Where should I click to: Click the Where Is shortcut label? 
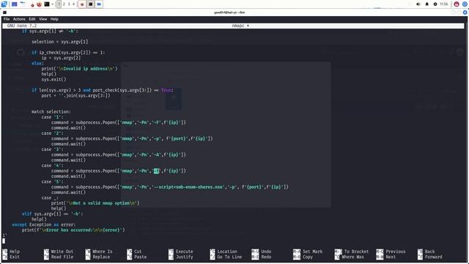[103, 252]
